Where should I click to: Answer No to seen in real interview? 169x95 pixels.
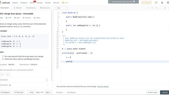[8, 74]
